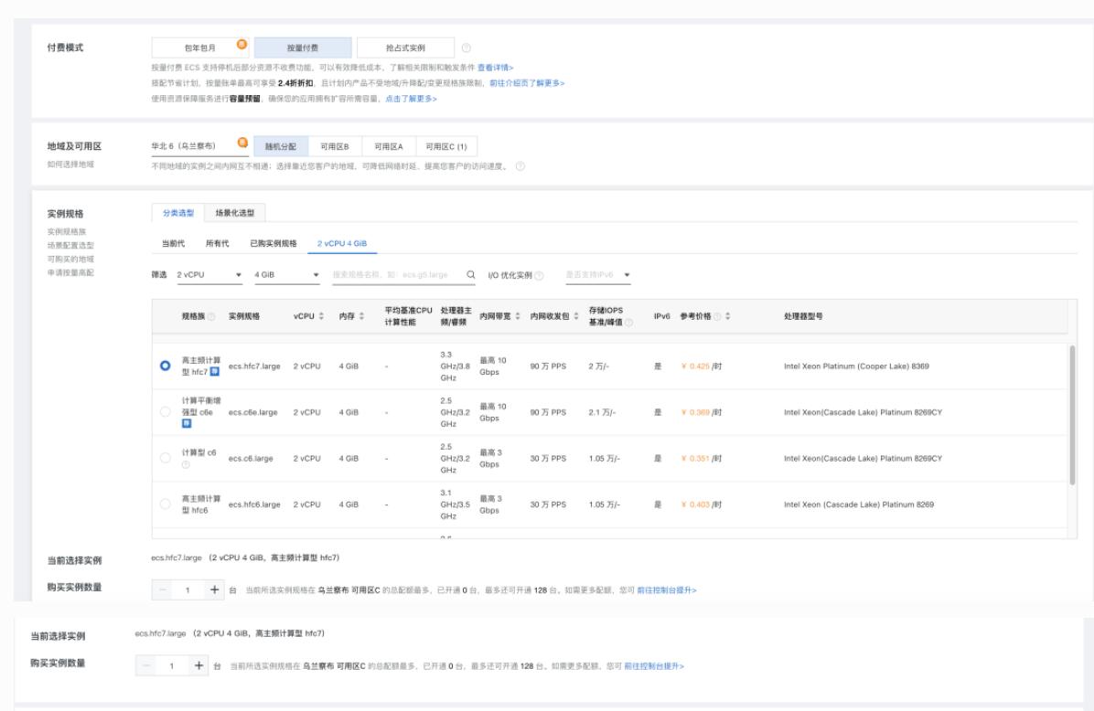Click the instance table vertical scrollbar
This screenshot has height=711, width=1094.
[1072, 415]
